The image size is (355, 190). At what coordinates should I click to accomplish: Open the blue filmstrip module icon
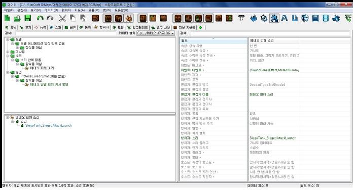(326, 18)
